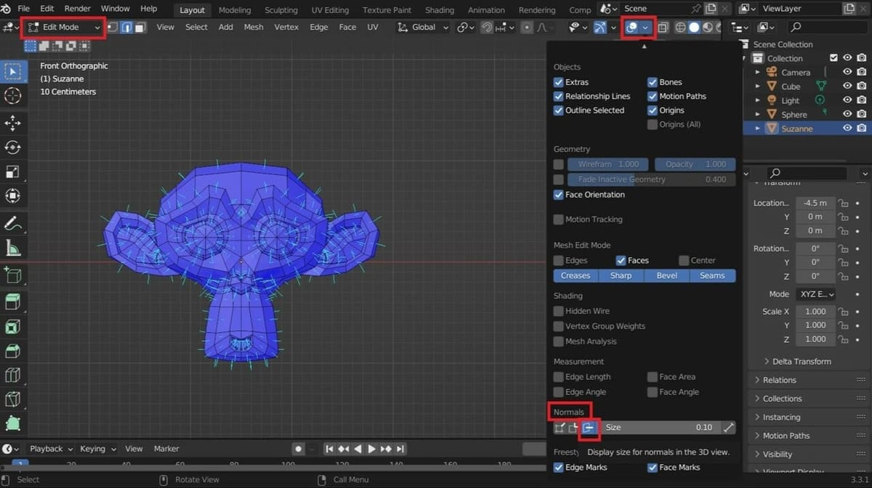Click the play animation button
The image size is (872, 488).
point(372,449)
